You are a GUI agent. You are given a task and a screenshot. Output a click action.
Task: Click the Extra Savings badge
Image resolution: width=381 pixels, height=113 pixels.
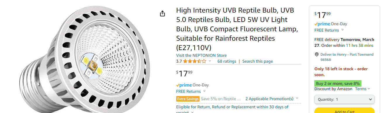(x=188, y=99)
